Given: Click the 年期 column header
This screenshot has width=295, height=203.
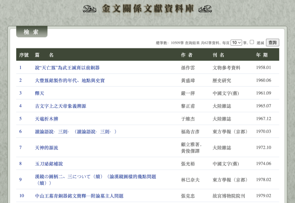Looking at the screenshot, I should tap(262, 55).
